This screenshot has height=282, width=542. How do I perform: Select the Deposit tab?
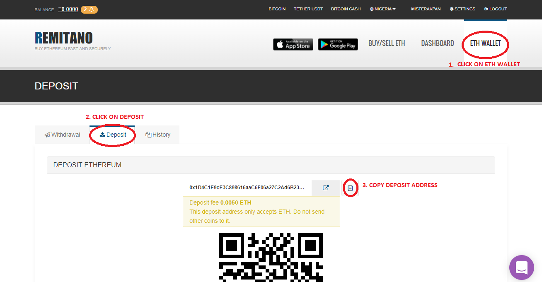113,135
